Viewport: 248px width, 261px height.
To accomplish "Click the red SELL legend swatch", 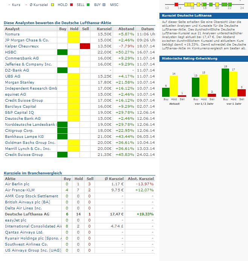I will [x=72, y=5].
